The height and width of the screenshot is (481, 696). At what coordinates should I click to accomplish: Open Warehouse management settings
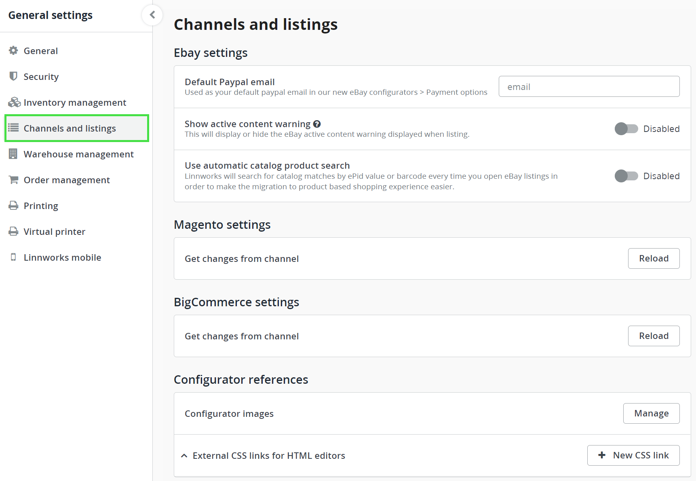[x=78, y=154]
